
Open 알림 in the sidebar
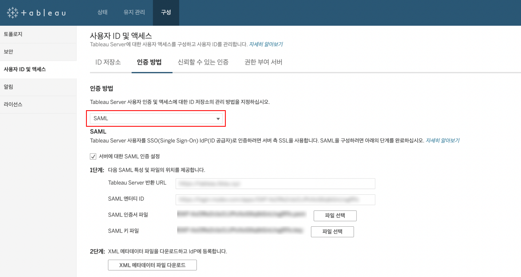38,87
